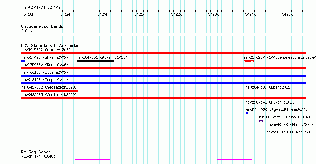Select the tiny blue nsv5967541 marker
Screen dimensions: 316x164
tap(246, 106)
